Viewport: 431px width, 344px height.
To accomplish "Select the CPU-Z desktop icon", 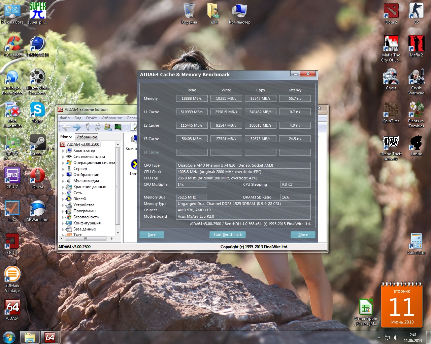I will coord(12,178).
